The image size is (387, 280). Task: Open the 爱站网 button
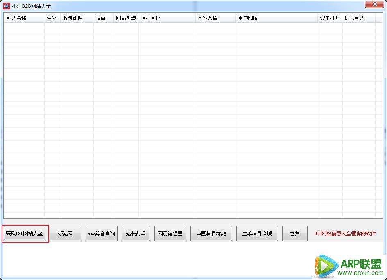coord(65,234)
